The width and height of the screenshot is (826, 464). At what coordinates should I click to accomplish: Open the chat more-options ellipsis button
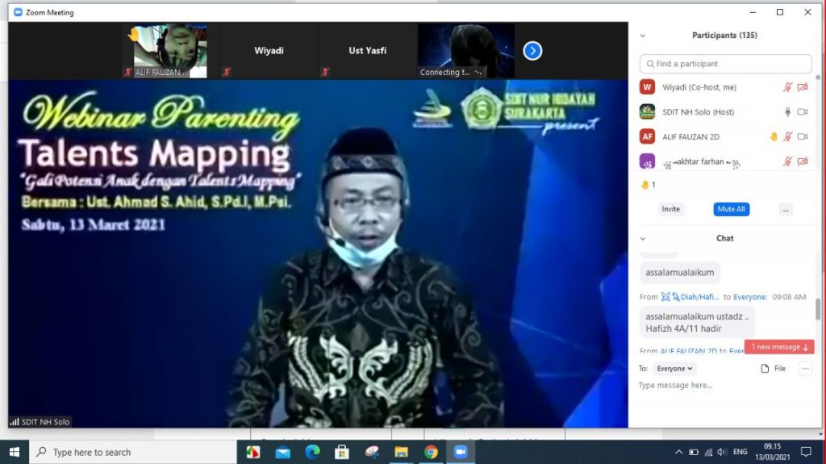[x=805, y=369]
